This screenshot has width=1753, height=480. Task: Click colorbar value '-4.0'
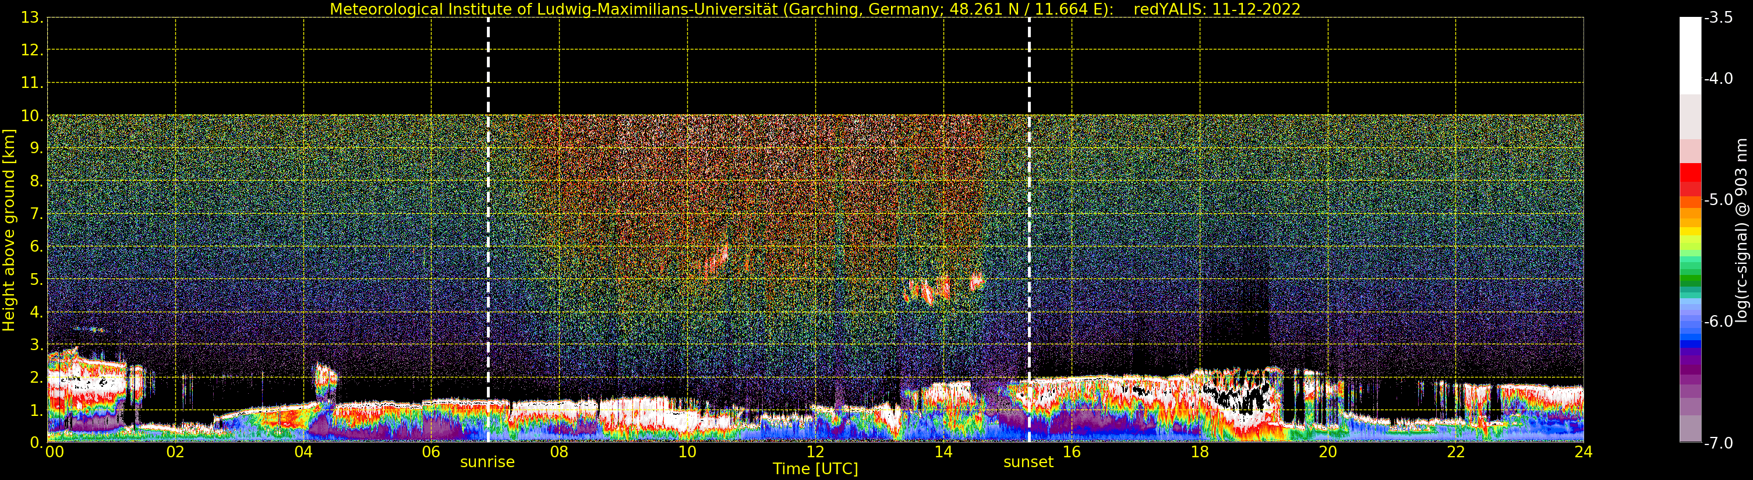[1718, 78]
